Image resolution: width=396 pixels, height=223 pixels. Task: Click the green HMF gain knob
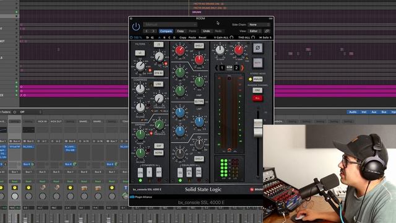click(x=180, y=72)
